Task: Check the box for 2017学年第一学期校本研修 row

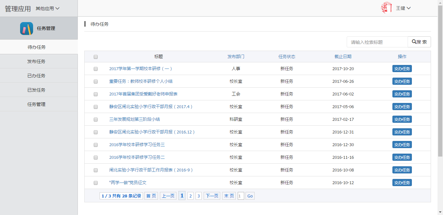Action: coord(96,69)
